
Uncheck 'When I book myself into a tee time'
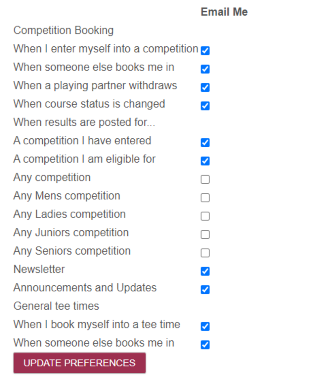click(x=205, y=326)
